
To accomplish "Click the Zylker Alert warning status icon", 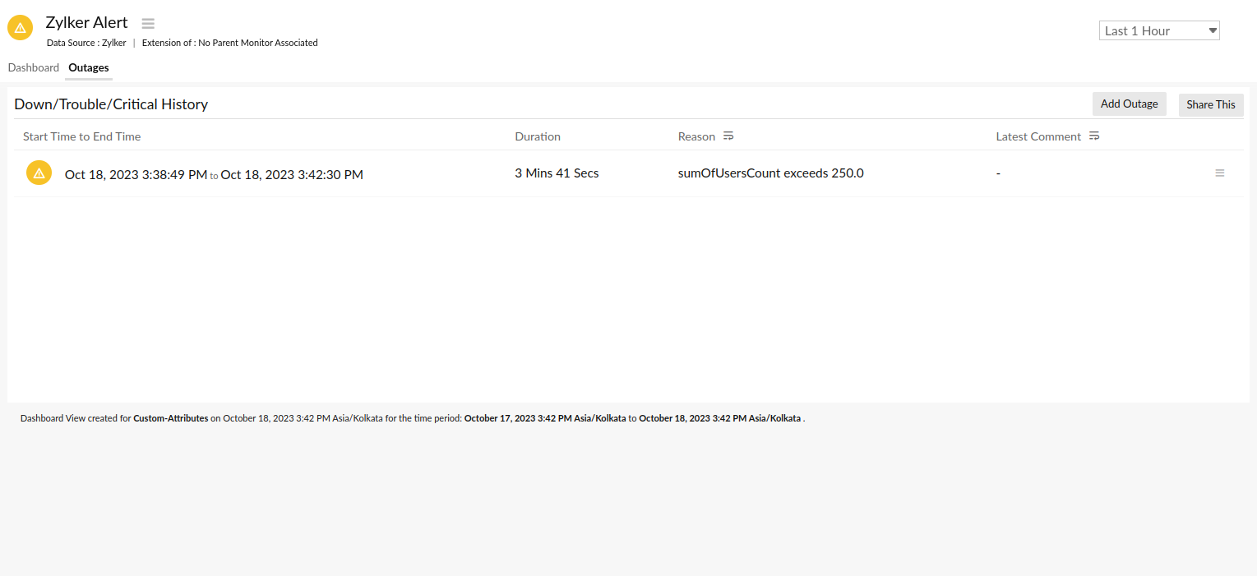I will (20, 27).
